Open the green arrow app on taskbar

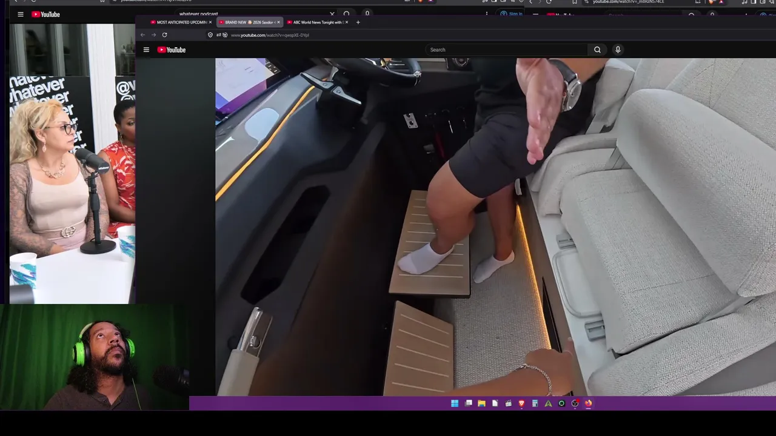tap(548, 403)
